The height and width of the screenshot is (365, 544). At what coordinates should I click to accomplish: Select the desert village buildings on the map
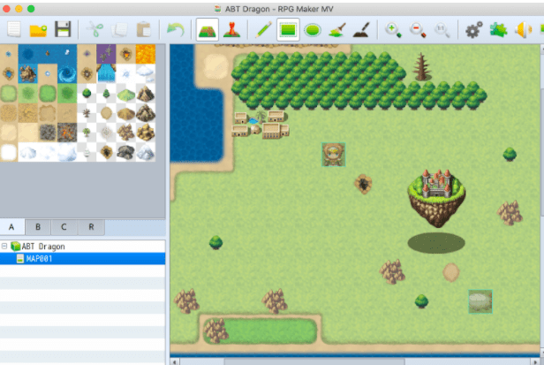[x=261, y=125]
